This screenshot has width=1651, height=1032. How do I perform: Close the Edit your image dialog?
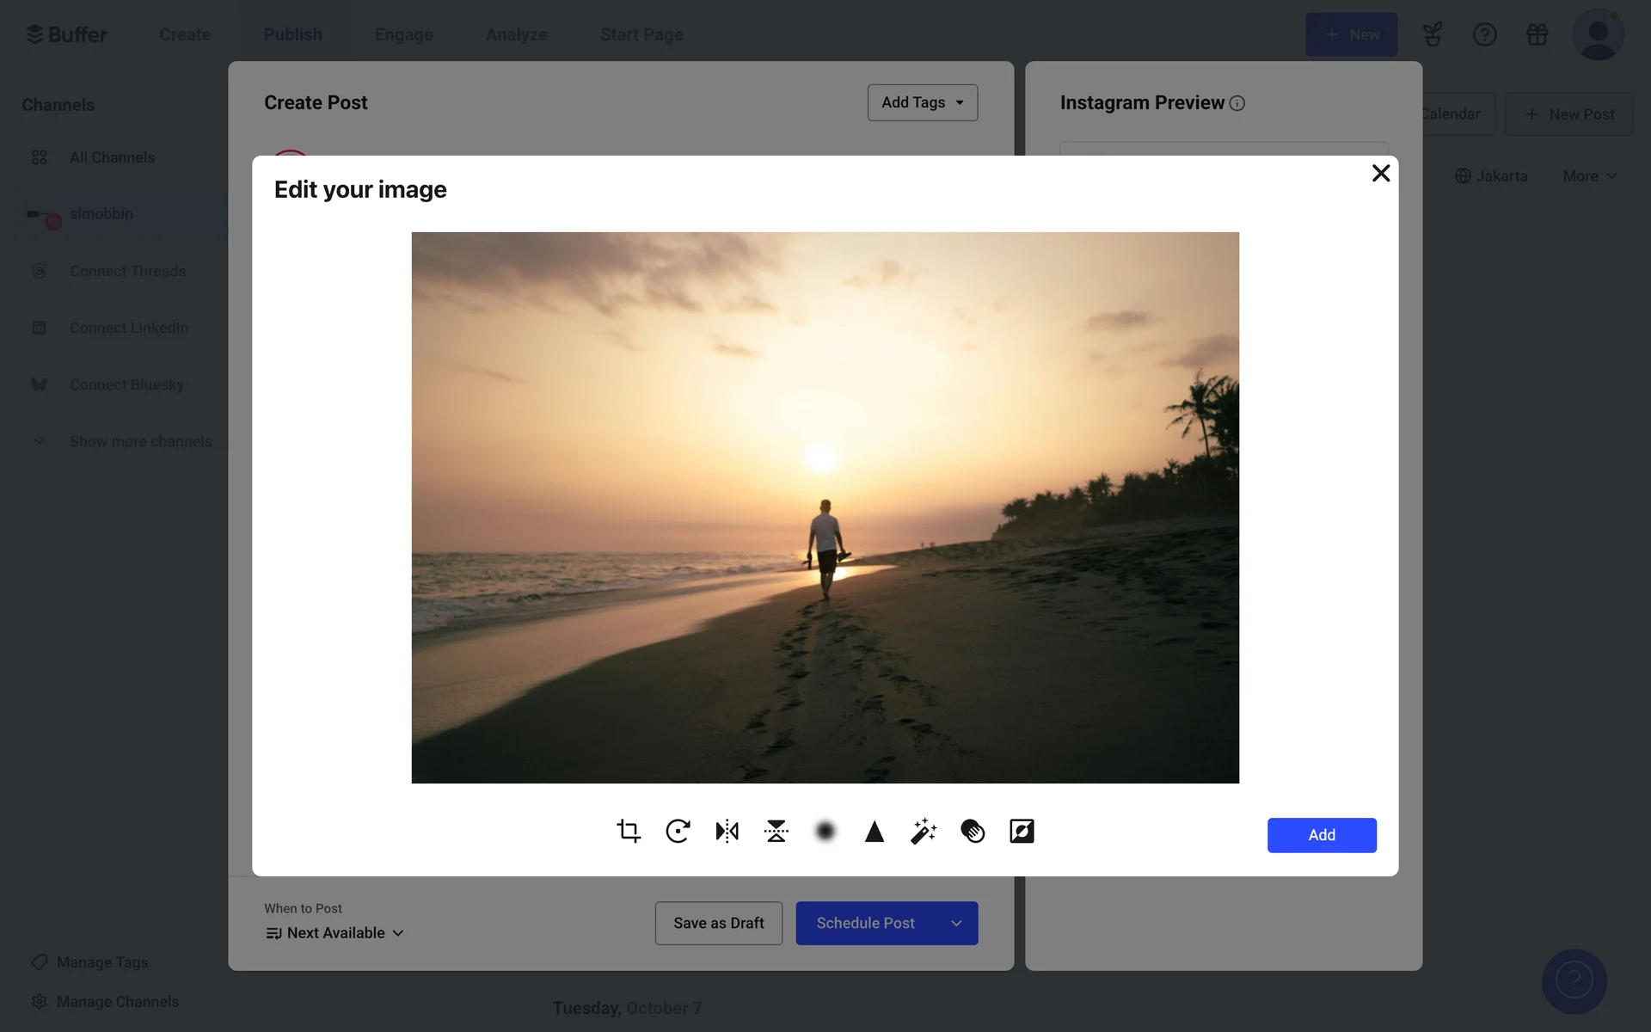click(1380, 173)
